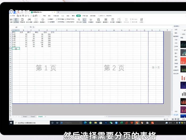Click the Split Window button
Viewport: 186px width, 140px height.
point(113,21)
